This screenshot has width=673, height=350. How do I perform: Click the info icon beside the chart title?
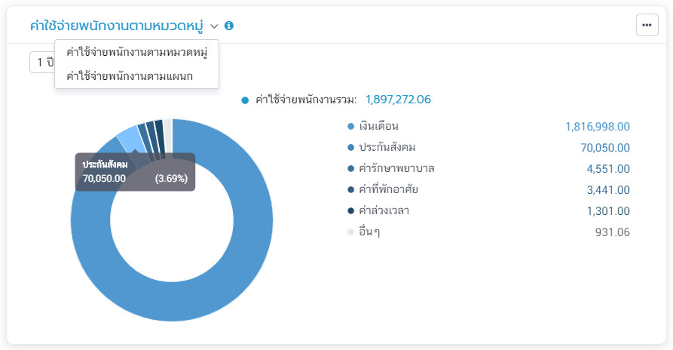point(229,26)
